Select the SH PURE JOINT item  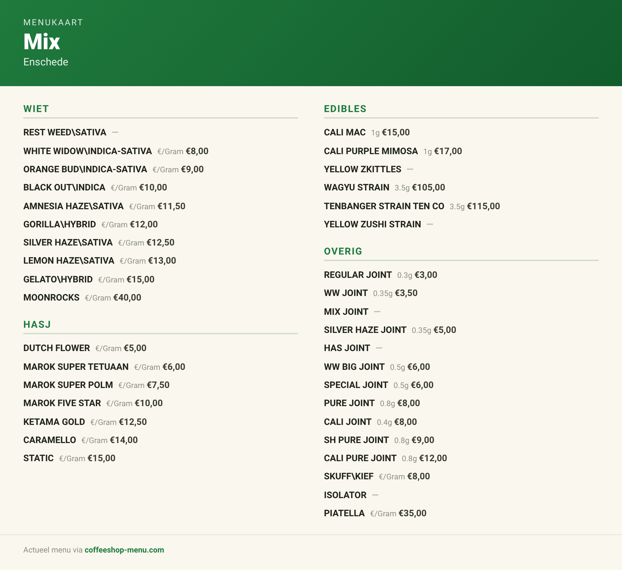356,440
